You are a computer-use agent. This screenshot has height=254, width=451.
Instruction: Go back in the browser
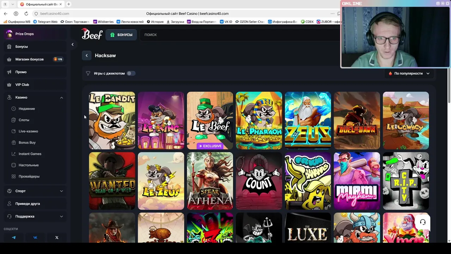5,14
